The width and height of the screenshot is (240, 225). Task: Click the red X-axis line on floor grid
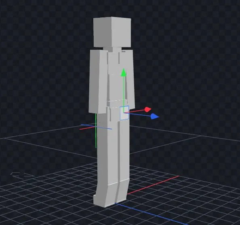click(153, 185)
